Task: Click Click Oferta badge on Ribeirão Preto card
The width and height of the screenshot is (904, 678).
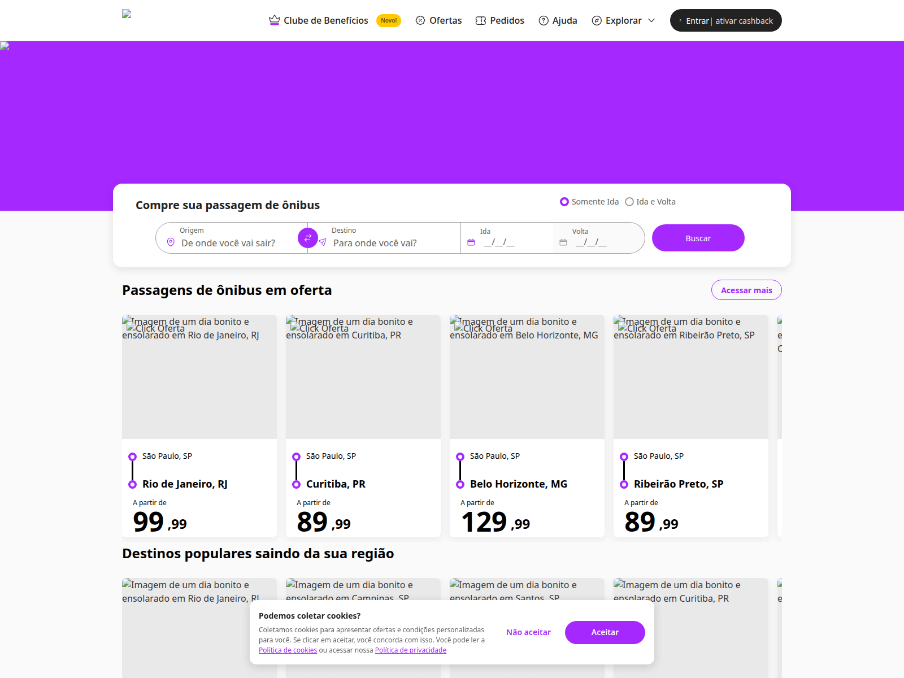Action: [x=647, y=328]
